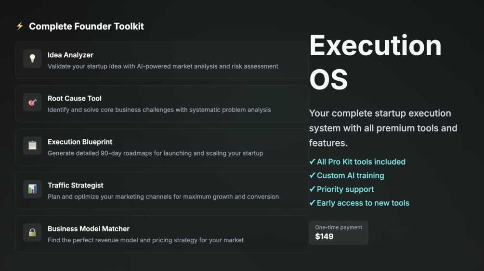Select the Business Model Matcher title
484x271 pixels.
89,229
